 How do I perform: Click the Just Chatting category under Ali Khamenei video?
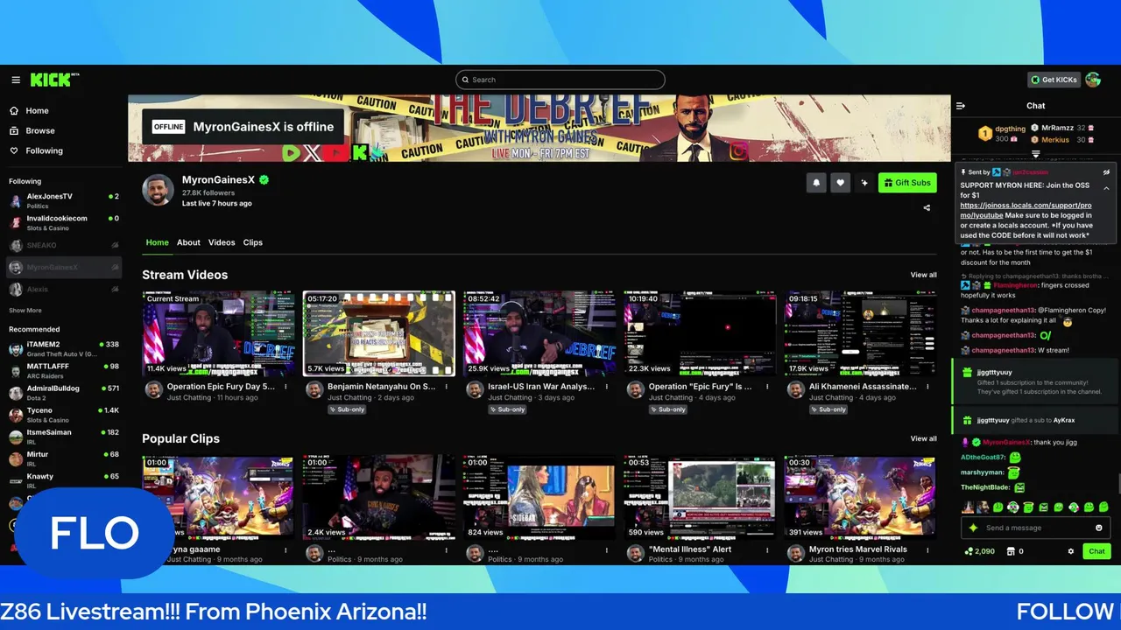[831, 397]
